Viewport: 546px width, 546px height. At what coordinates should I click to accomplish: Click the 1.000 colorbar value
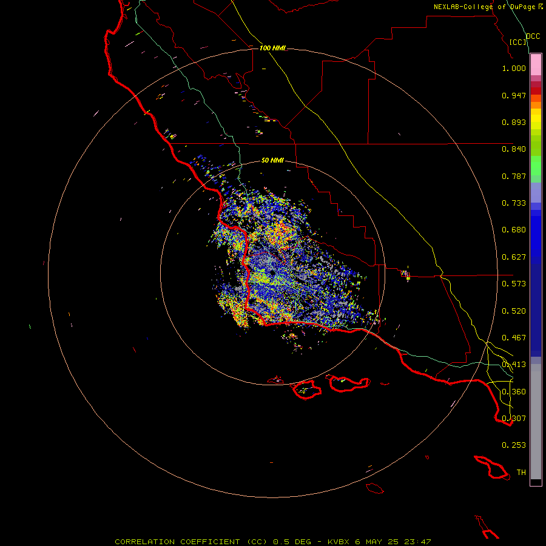514,68
